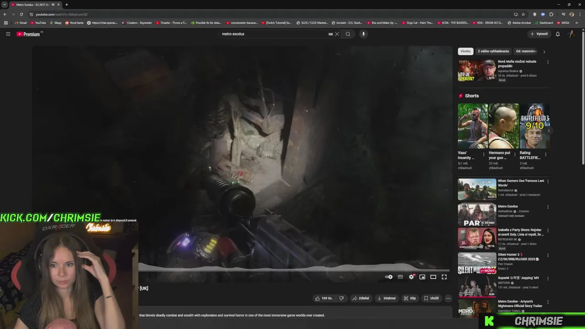The height and width of the screenshot is (329, 585).
Task: Open options for Nová Mafia video
Action: pyautogui.click(x=548, y=62)
